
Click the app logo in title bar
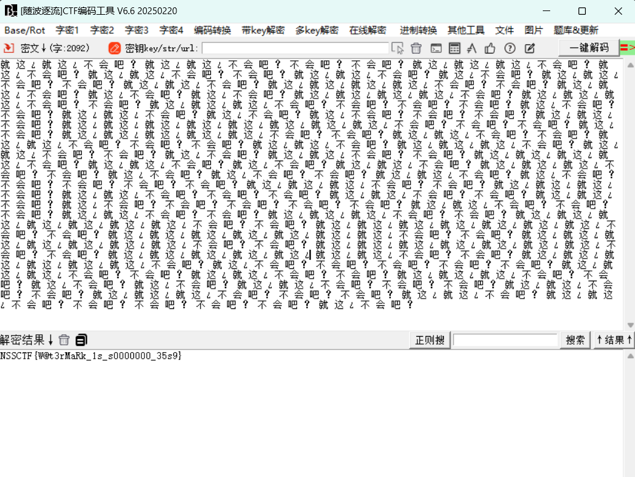tap(10, 10)
